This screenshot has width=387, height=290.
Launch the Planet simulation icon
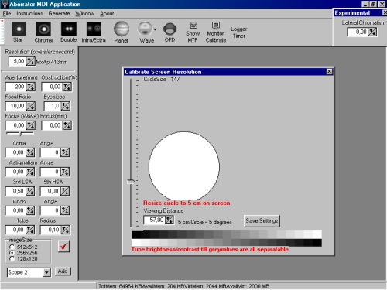point(122,32)
